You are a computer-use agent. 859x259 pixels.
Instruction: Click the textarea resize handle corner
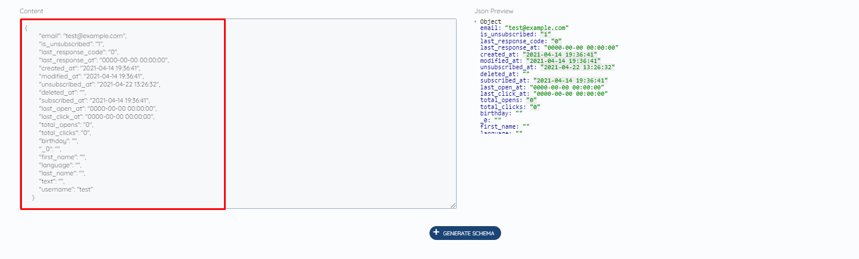click(x=453, y=205)
